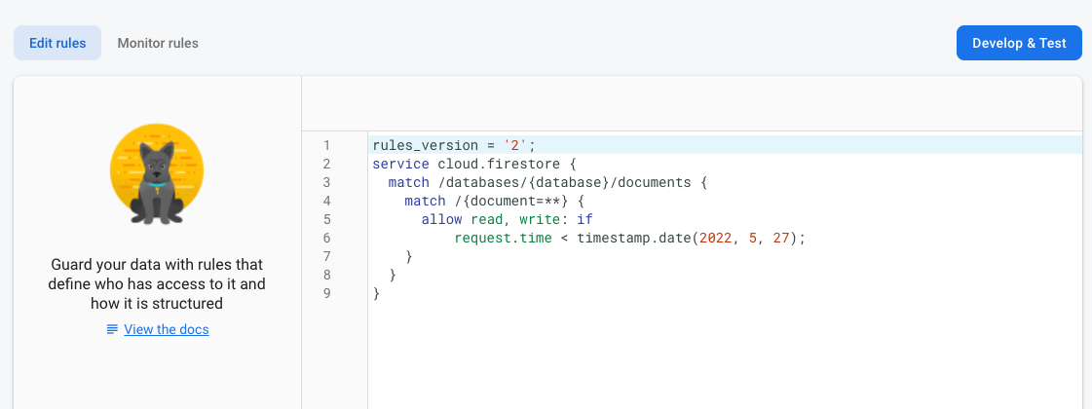Click the Develop & Test button
The width and height of the screenshot is (1092, 409).
point(1019,43)
